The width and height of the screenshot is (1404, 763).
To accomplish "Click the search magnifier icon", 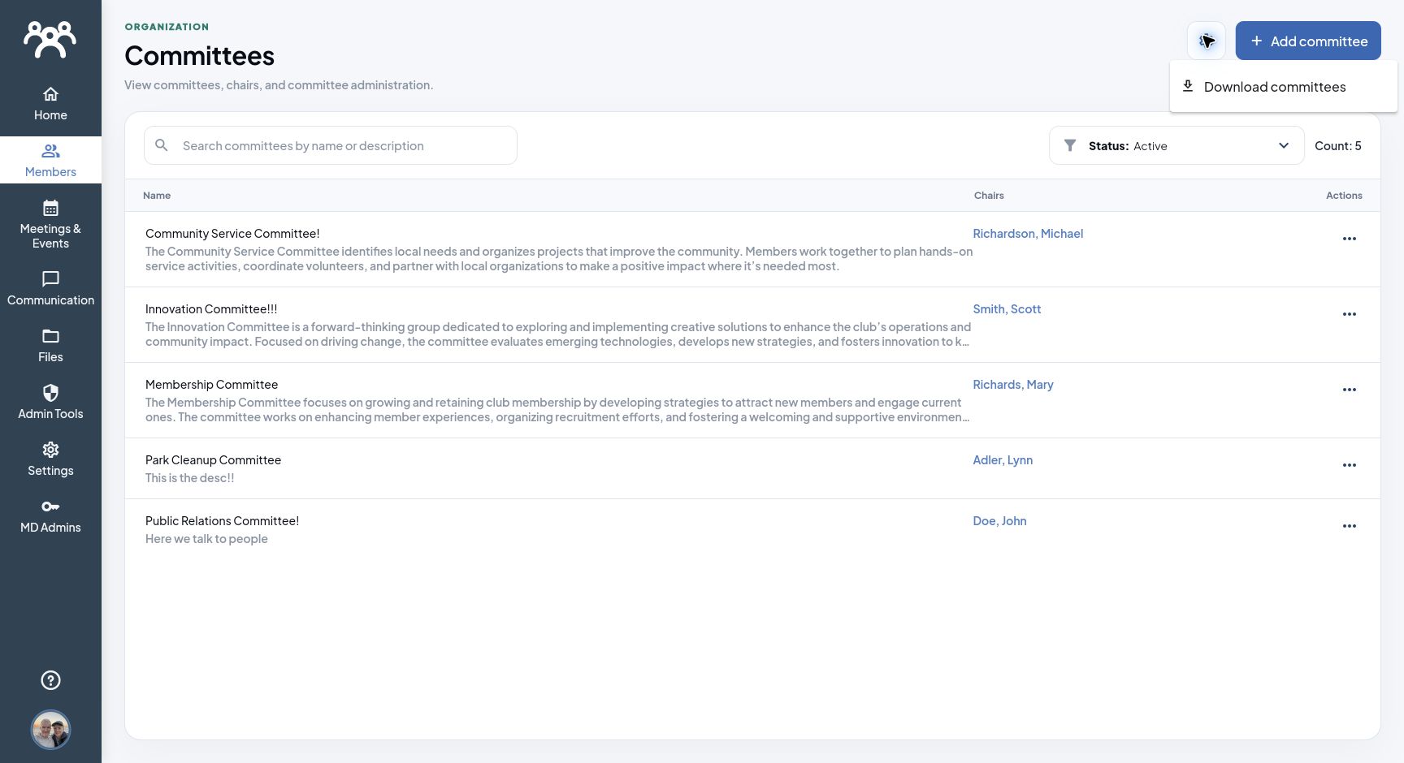I will pos(162,145).
